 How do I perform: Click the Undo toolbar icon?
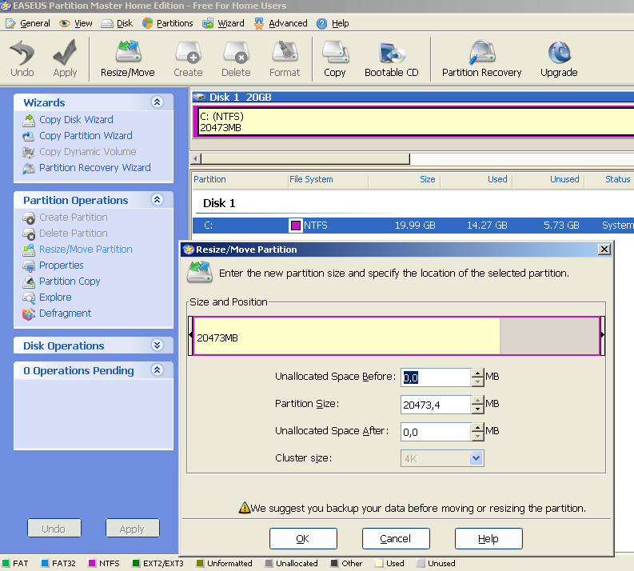click(22, 59)
